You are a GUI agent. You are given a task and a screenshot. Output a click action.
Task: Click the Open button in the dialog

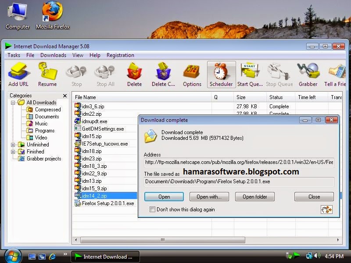tap(164, 196)
